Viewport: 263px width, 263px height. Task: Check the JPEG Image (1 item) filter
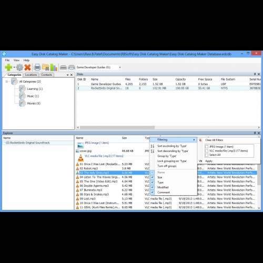[x=207, y=147]
